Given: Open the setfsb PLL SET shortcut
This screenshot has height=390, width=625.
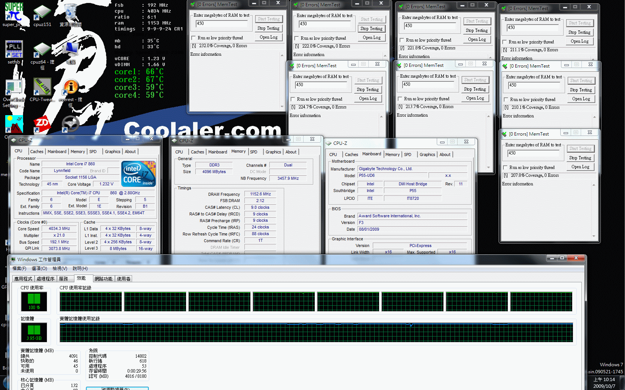Looking at the screenshot, I should click(x=14, y=52).
